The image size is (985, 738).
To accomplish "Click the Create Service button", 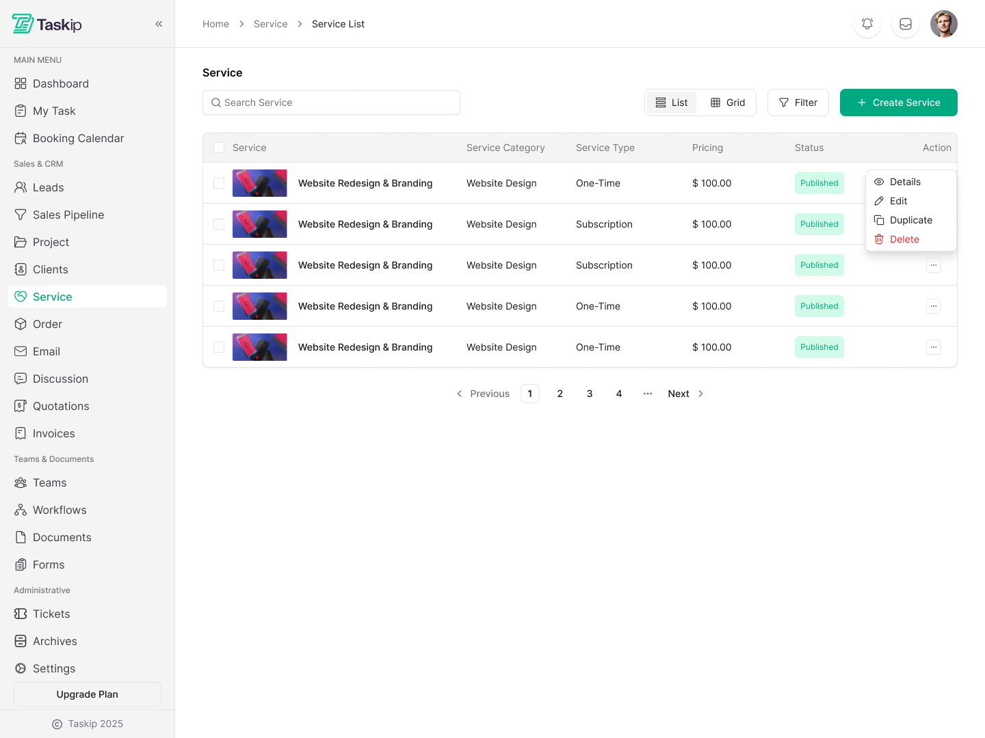I will point(898,102).
